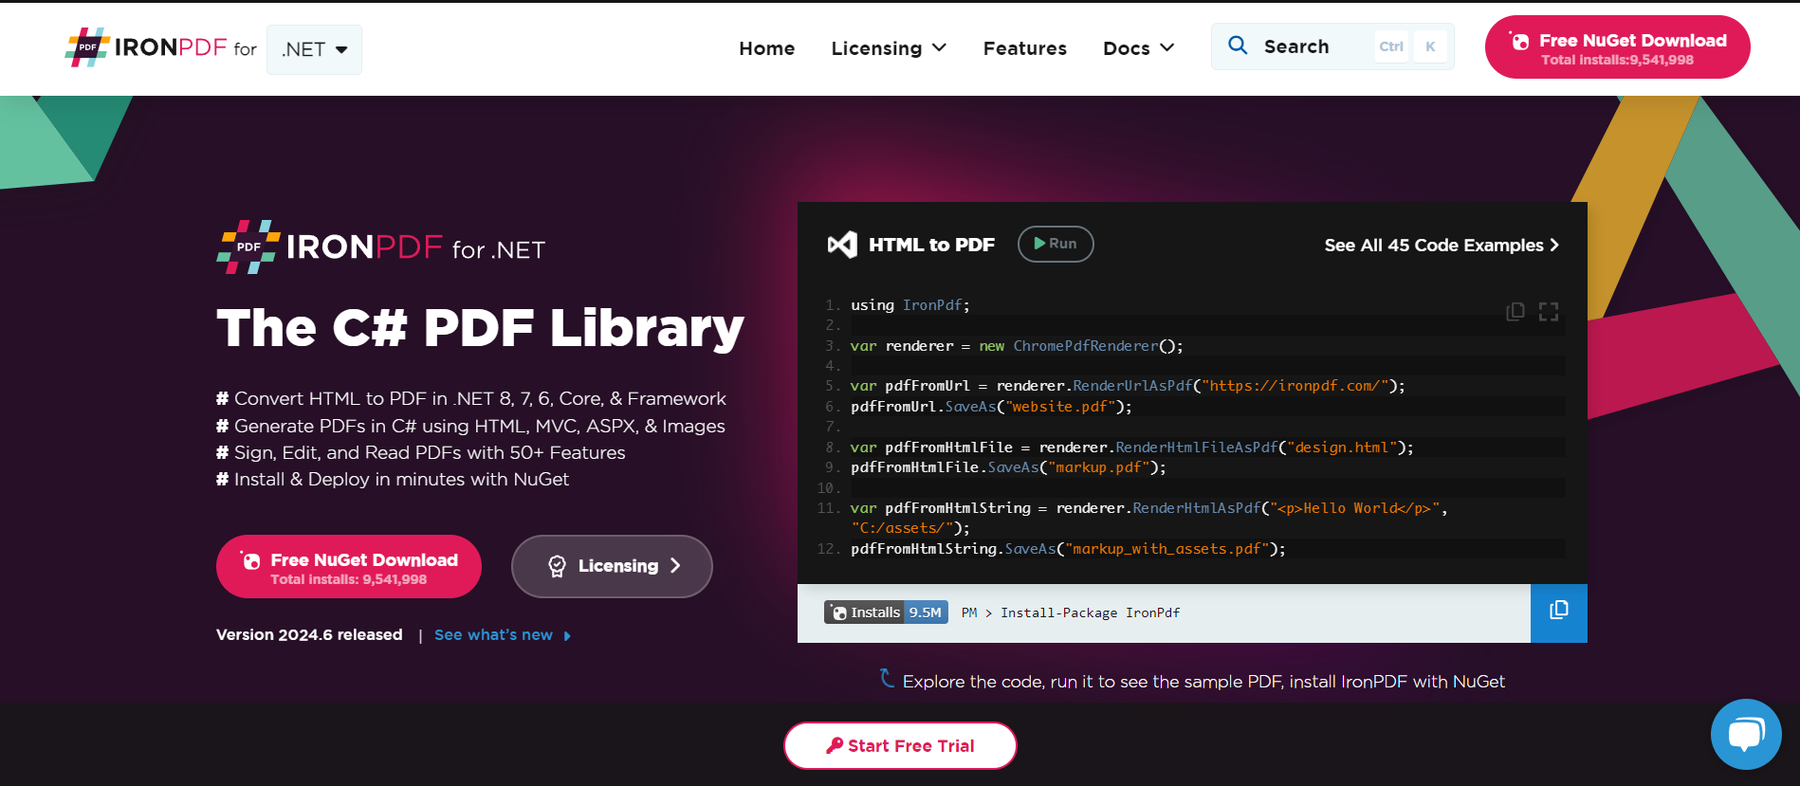
Task: Click the Ctrl shortcut key badge
Action: point(1391,46)
